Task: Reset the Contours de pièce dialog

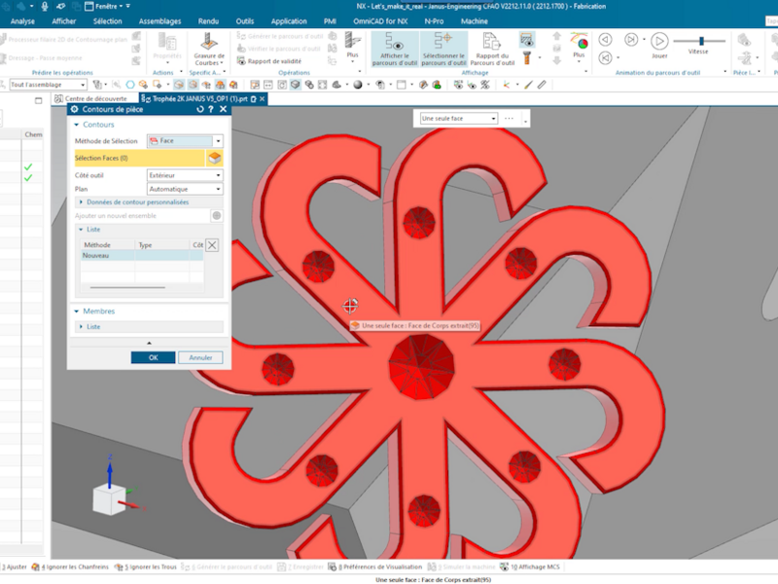Action: click(200, 109)
